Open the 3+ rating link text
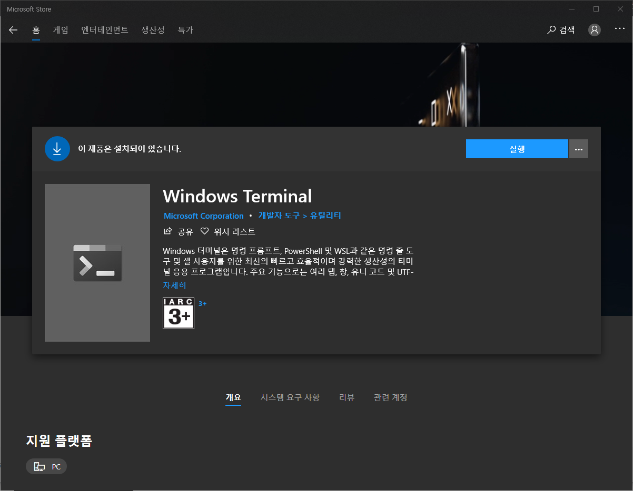Viewport: 633px width, 491px height. pyautogui.click(x=202, y=303)
